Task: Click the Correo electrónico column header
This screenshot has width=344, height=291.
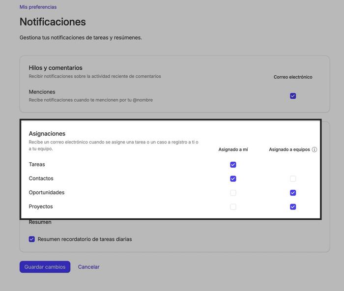Action: click(x=293, y=77)
